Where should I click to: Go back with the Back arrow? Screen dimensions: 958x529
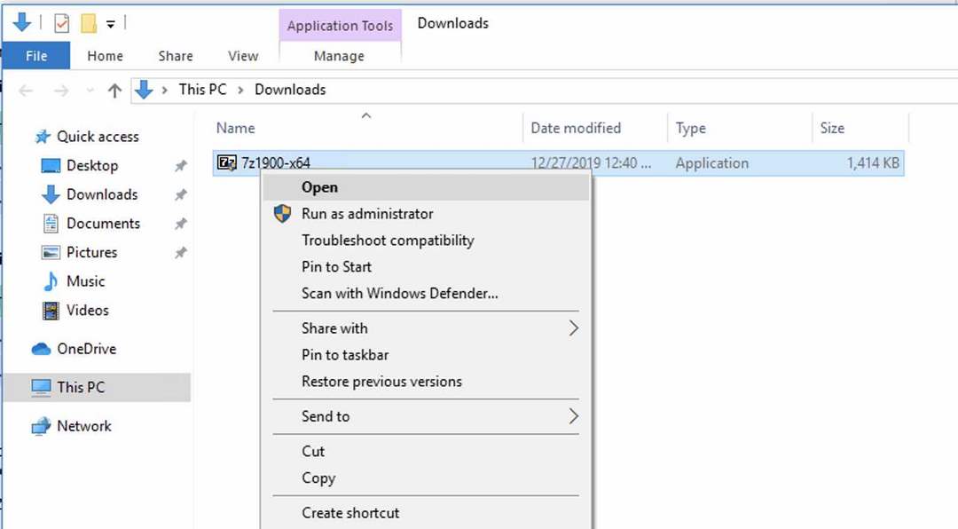[x=26, y=91]
